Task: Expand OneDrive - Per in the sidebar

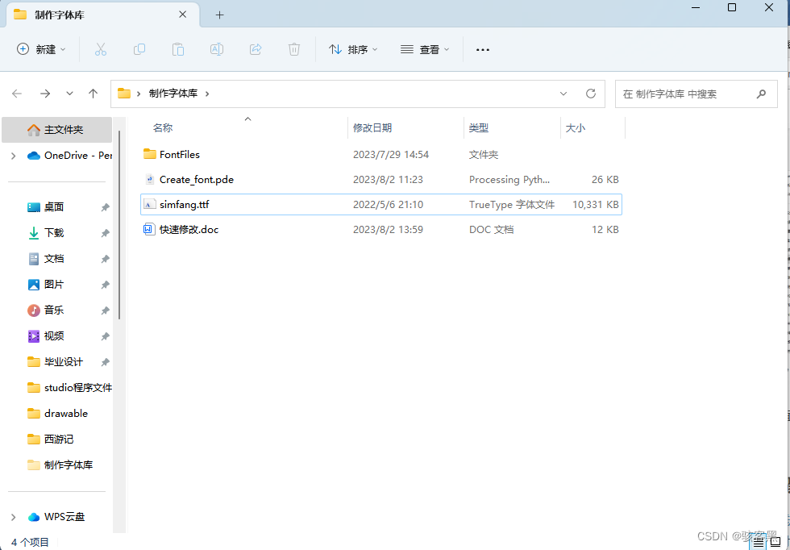Action: click(x=15, y=155)
